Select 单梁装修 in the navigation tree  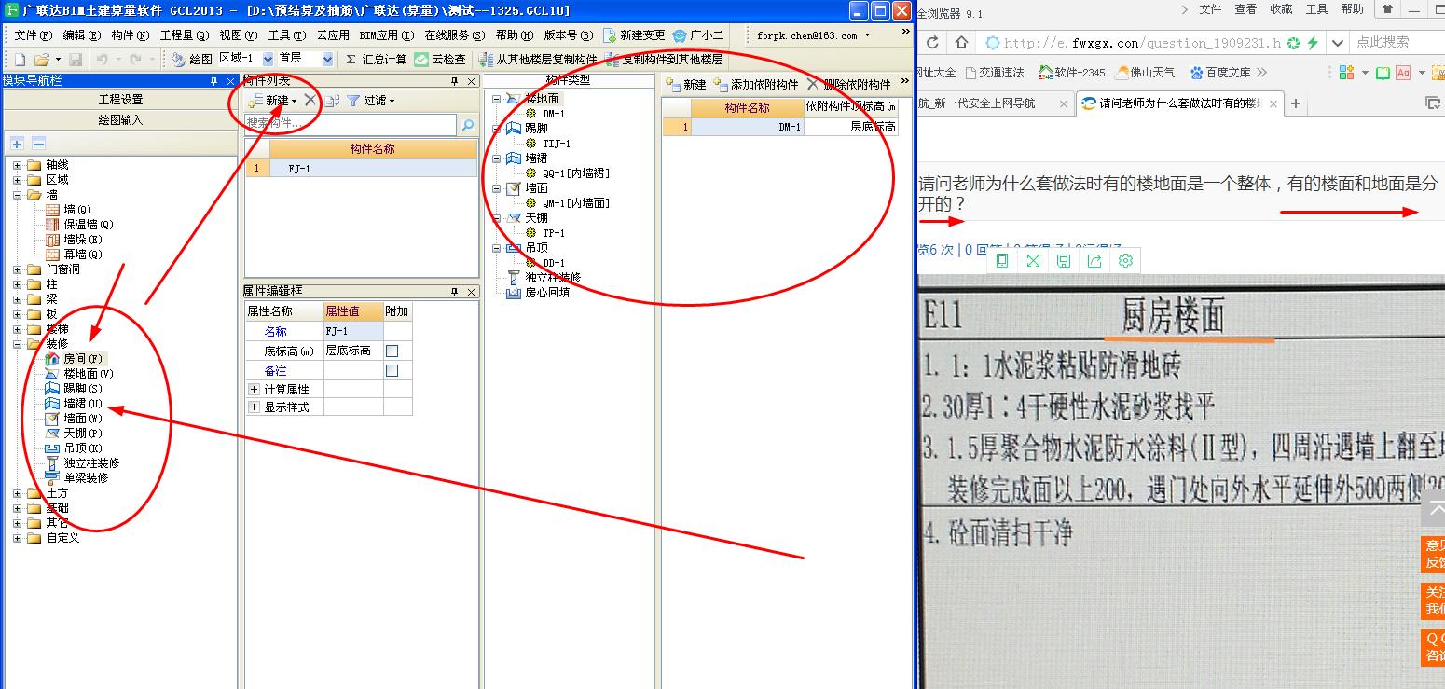tap(76, 477)
